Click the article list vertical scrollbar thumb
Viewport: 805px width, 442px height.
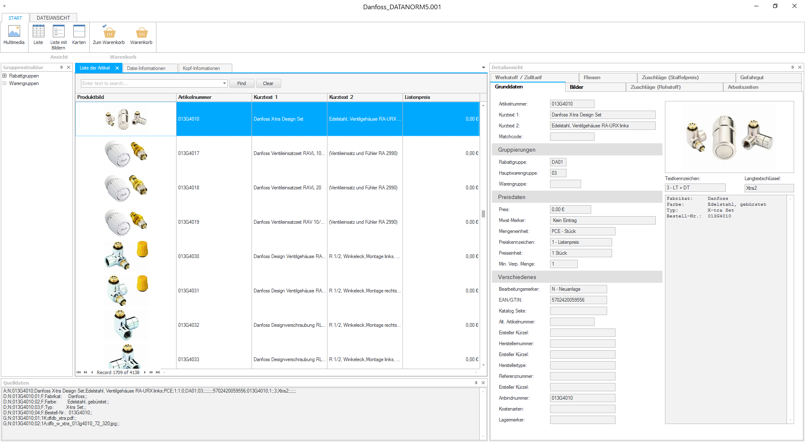click(x=483, y=214)
